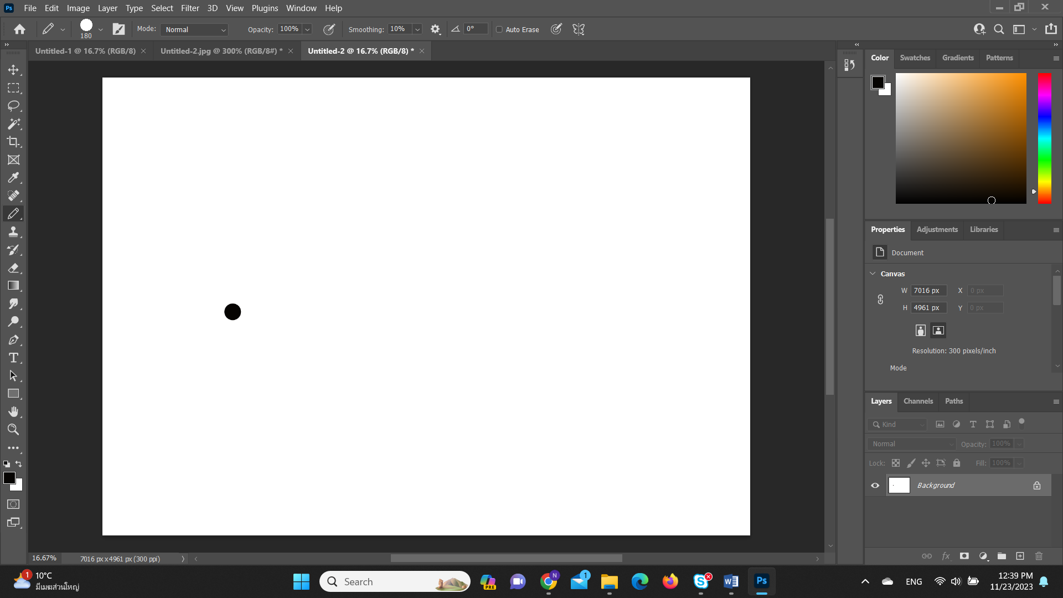
Task: Open the blending Mode dropdown
Action: point(195,29)
